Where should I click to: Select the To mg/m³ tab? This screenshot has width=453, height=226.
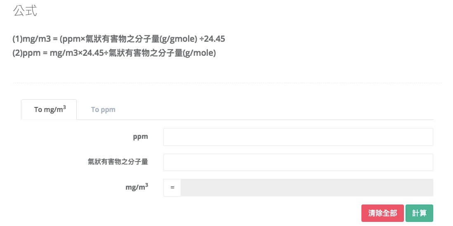[x=50, y=109]
